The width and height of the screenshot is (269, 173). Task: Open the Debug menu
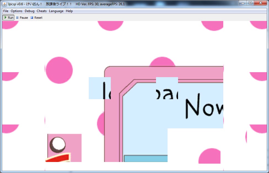tap(29, 11)
